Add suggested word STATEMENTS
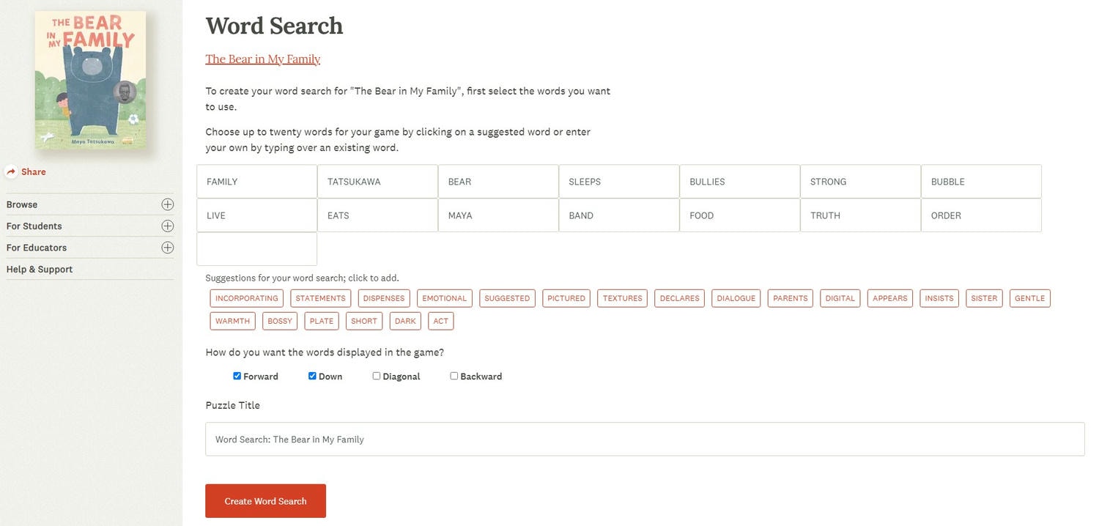 [x=321, y=298]
